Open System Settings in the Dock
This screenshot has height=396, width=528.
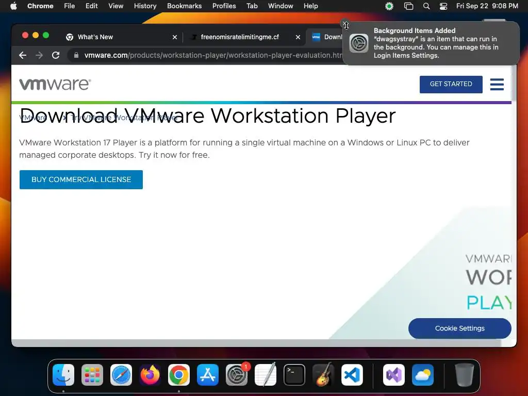(237, 375)
